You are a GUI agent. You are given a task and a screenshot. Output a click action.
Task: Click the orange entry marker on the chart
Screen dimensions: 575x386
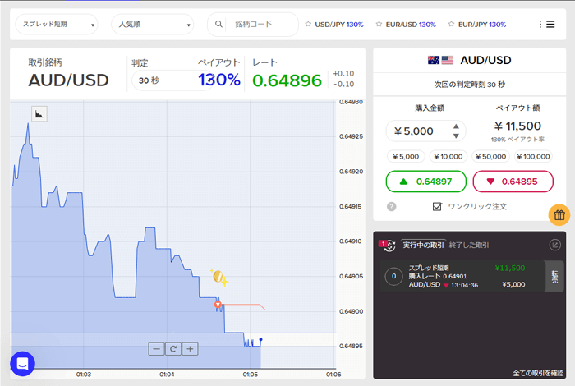(218, 305)
